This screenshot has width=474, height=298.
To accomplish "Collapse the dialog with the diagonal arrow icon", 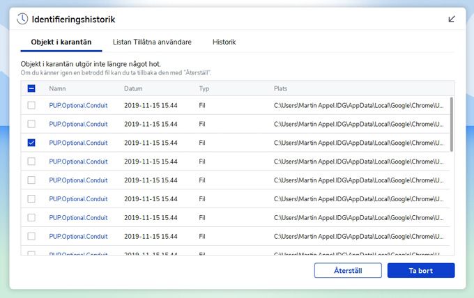I will click(452, 19).
